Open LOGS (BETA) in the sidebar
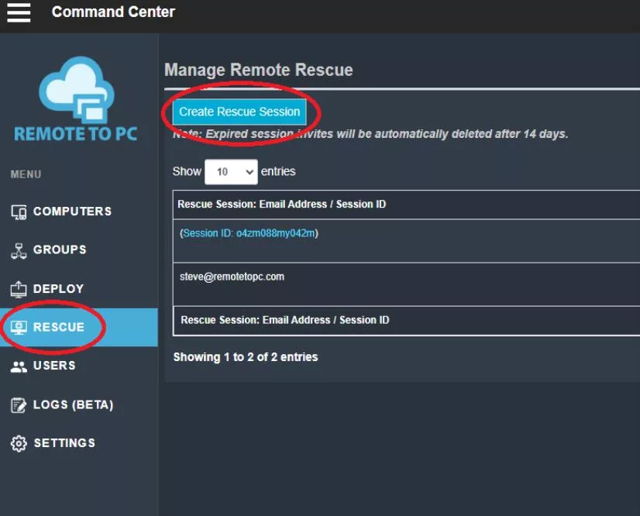 [73, 404]
